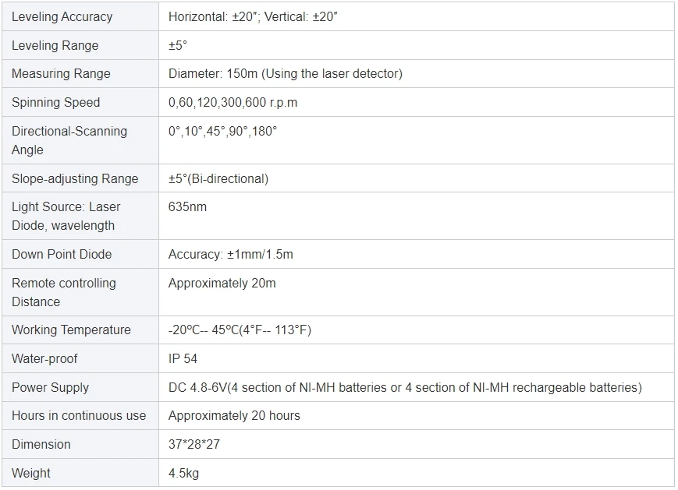Click the 0°,10°,45°,90°,180° angle values

pyautogui.click(x=222, y=131)
